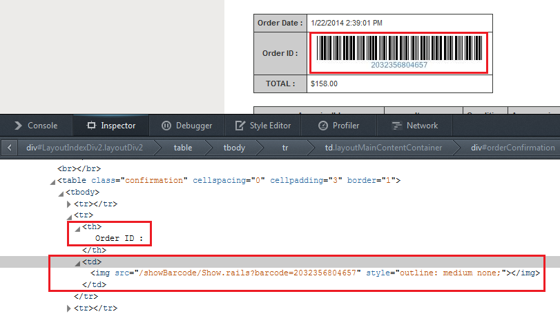
Task: Click the style attribute of the img tag
Action: (436, 273)
